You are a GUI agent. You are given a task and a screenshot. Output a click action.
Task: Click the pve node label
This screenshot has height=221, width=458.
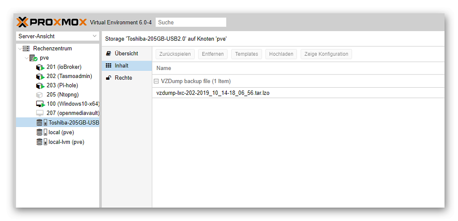click(44, 58)
